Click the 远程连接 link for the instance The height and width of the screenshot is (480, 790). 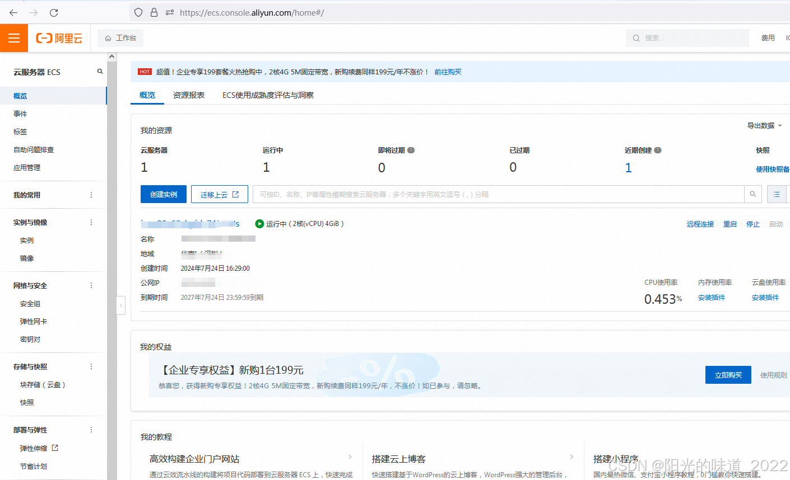(x=700, y=224)
